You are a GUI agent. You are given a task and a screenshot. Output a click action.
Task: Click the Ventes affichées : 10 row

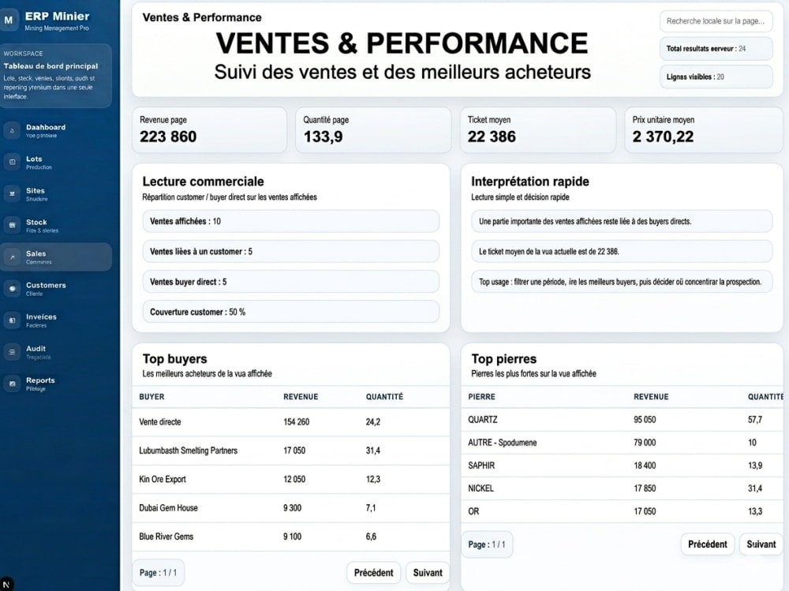[291, 222]
